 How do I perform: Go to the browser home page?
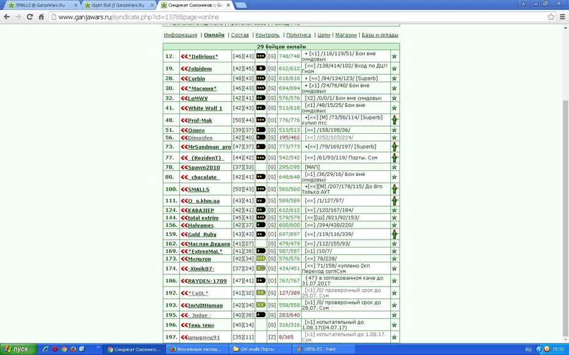pos(41,17)
